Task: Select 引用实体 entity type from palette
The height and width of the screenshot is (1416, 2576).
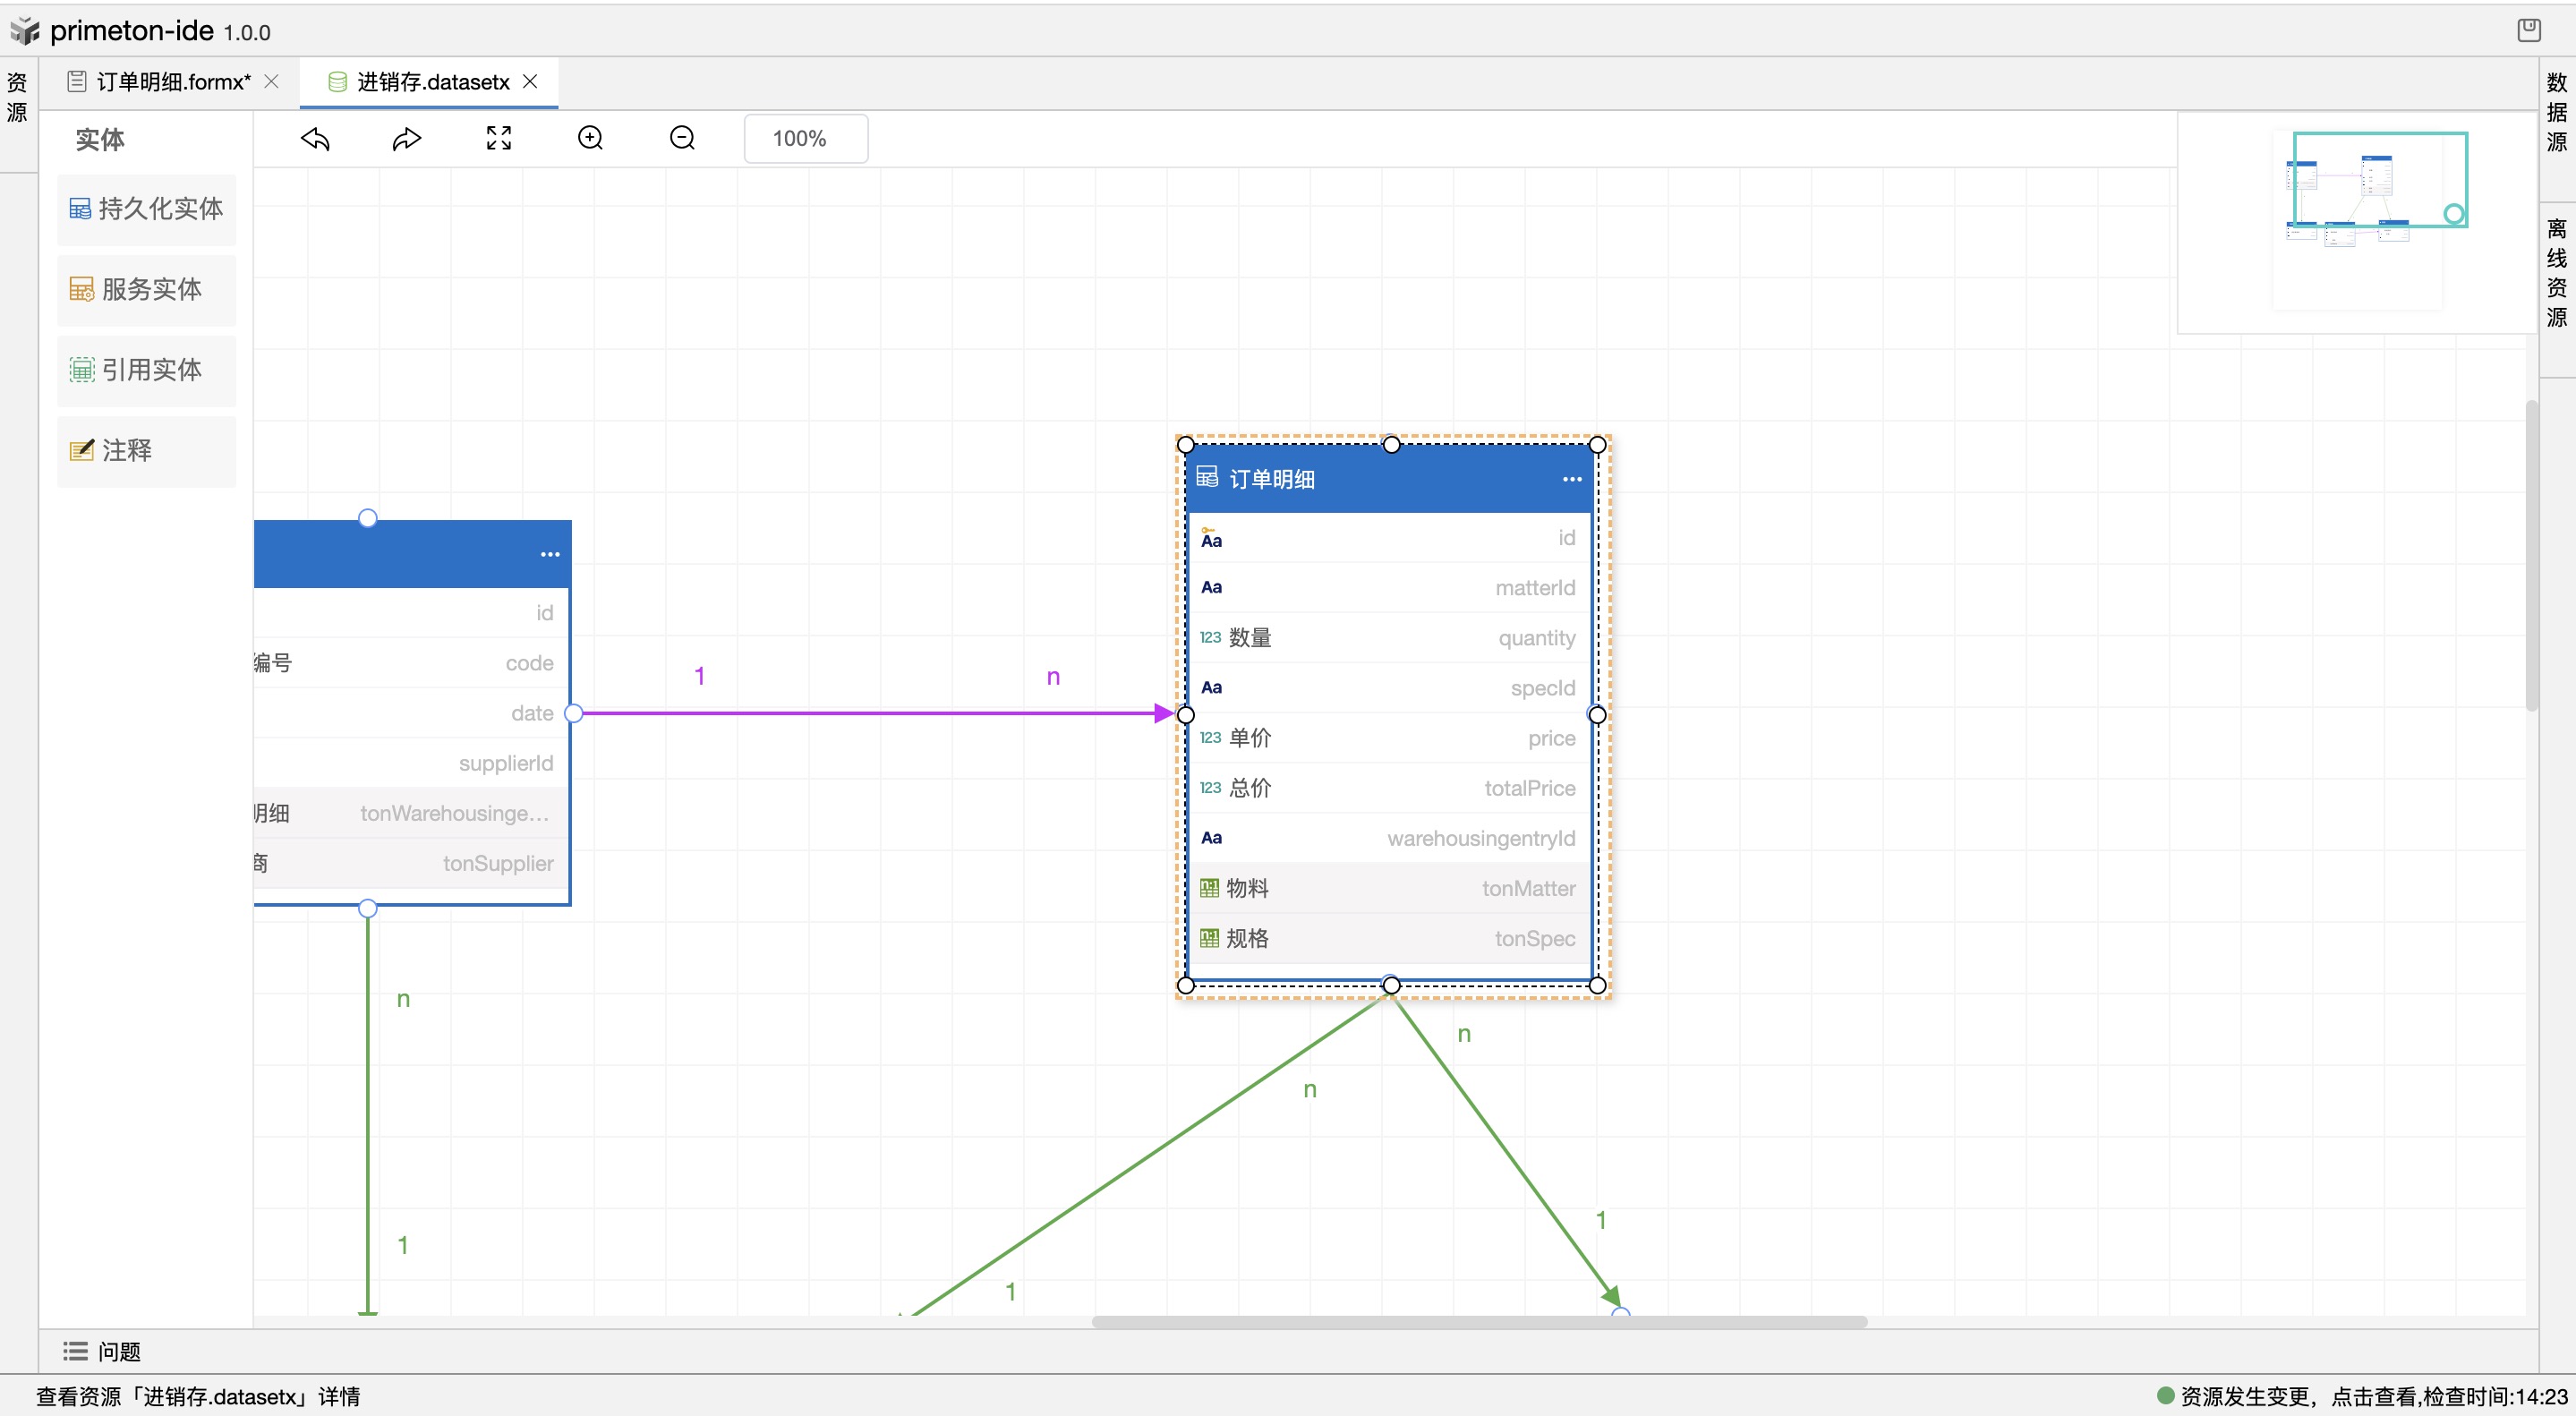Action: [147, 370]
